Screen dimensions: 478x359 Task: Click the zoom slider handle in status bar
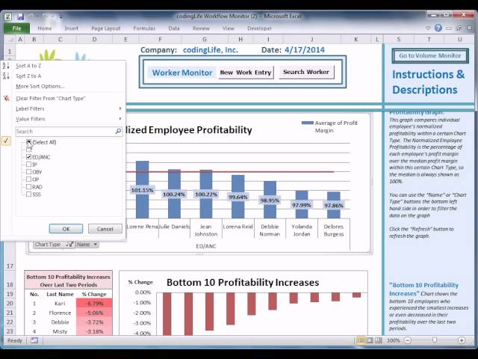435,340
